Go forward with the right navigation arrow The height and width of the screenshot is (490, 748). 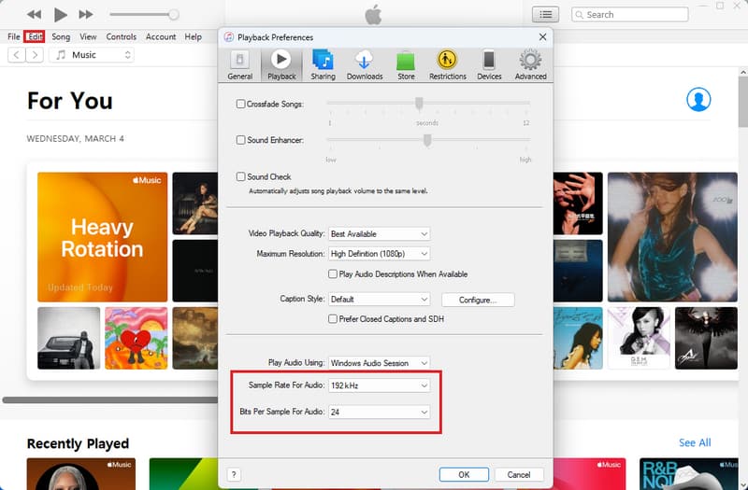[x=35, y=55]
